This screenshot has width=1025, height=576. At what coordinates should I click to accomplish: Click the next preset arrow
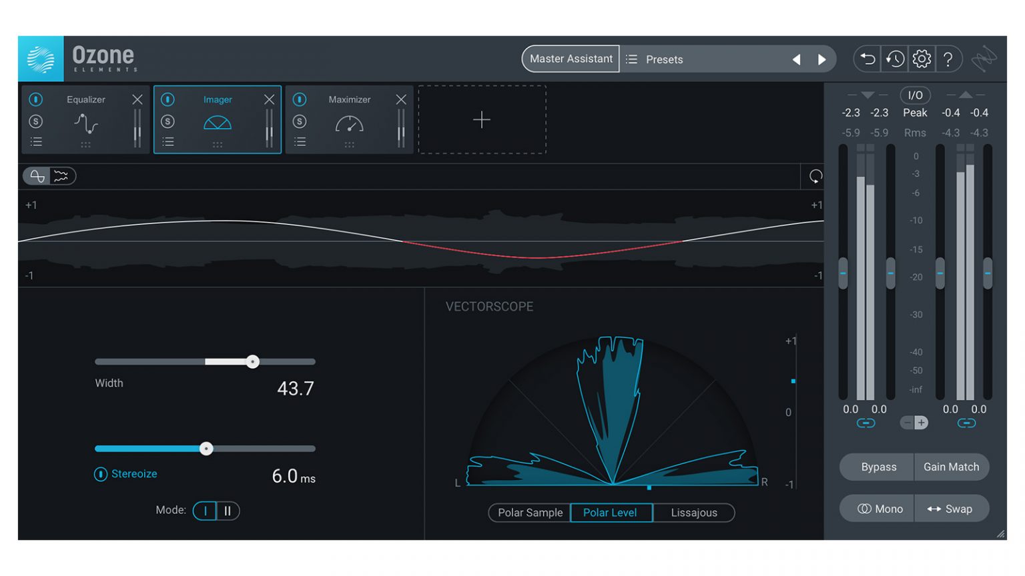click(x=822, y=59)
